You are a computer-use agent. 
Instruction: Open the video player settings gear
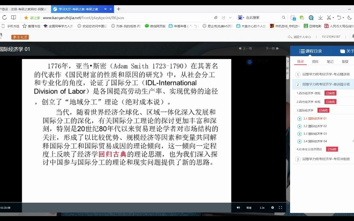coord(272,207)
